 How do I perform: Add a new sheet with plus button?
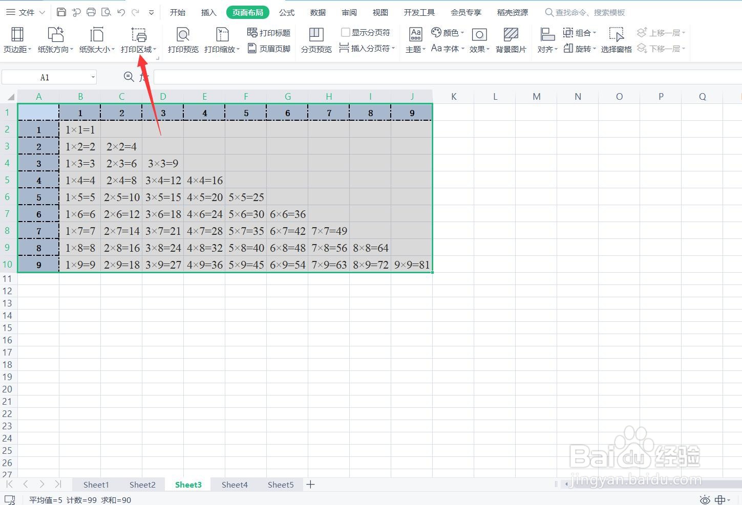point(310,484)
